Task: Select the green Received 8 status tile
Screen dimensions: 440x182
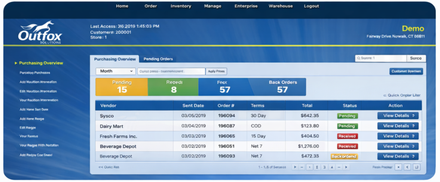Action: coord(173,86)
